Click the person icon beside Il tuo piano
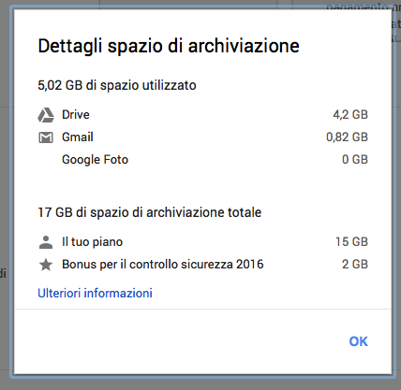401x390 pixels. pos(46,242)
